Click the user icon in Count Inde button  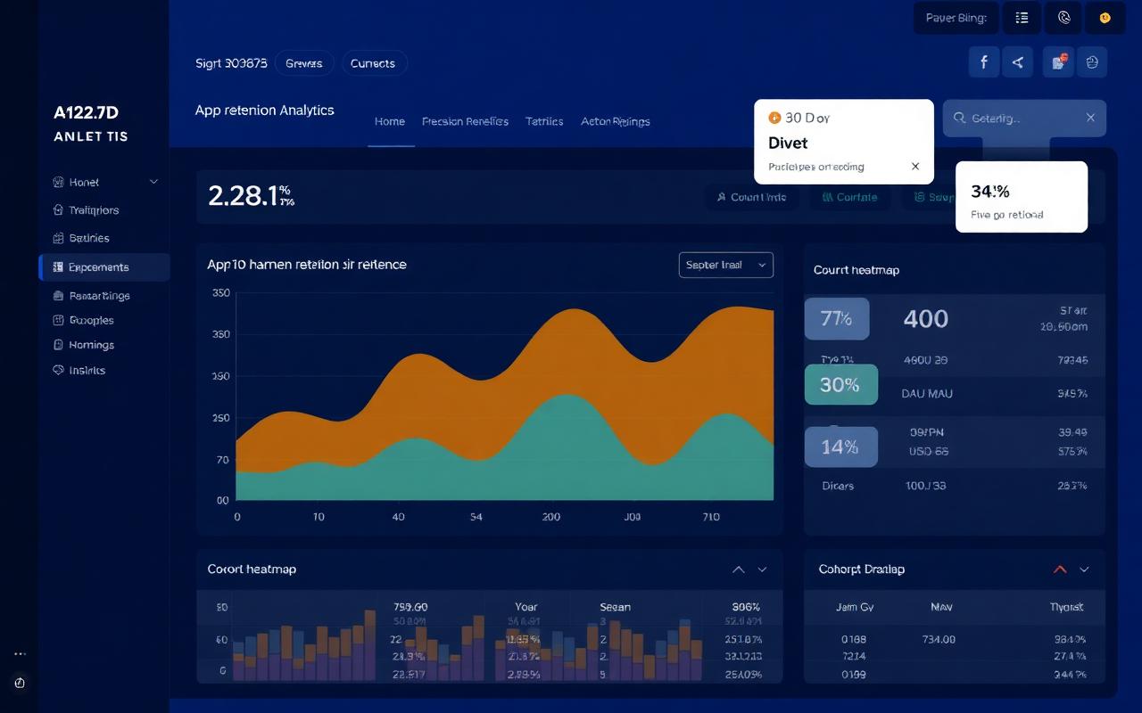[x=721, y=198]
